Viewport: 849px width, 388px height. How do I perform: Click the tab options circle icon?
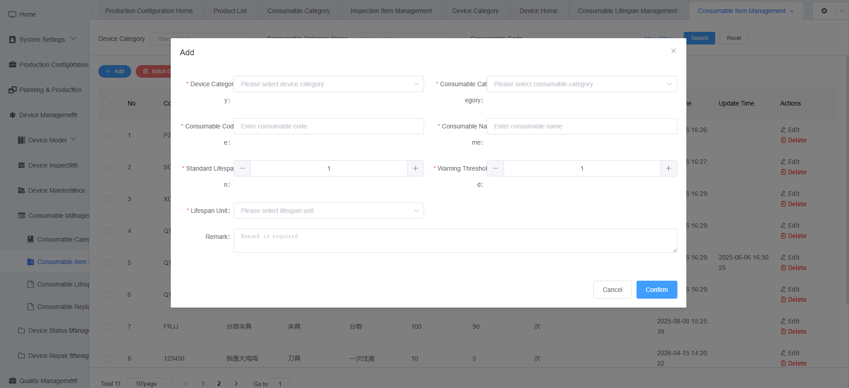[824, 11]
